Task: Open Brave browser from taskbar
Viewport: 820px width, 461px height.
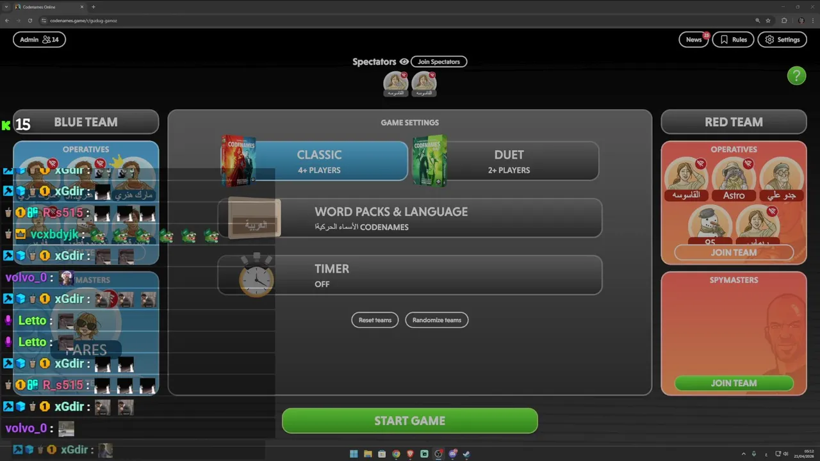Action: coord(410,454)
